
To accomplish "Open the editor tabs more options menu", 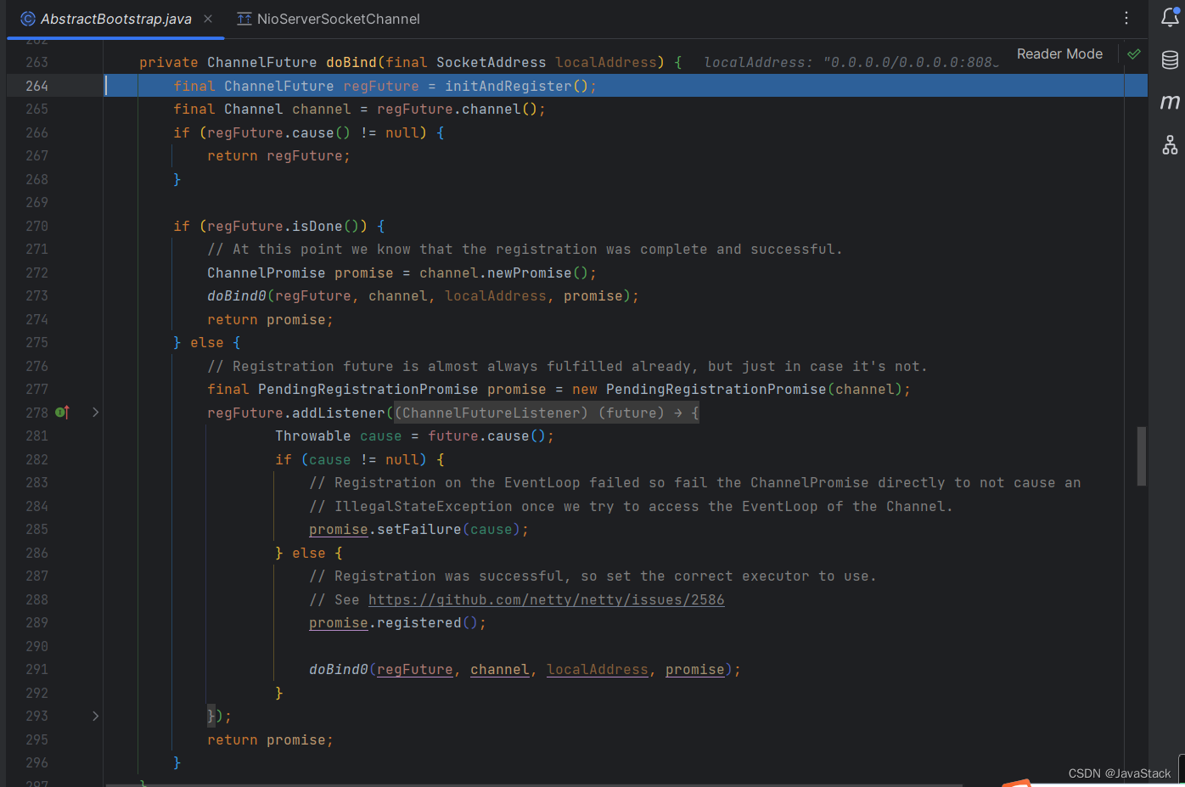I will pyautogui.click(x=1126, y=18).
